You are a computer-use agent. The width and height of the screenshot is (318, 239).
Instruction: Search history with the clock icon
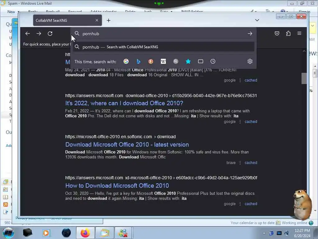coord(213,61)
